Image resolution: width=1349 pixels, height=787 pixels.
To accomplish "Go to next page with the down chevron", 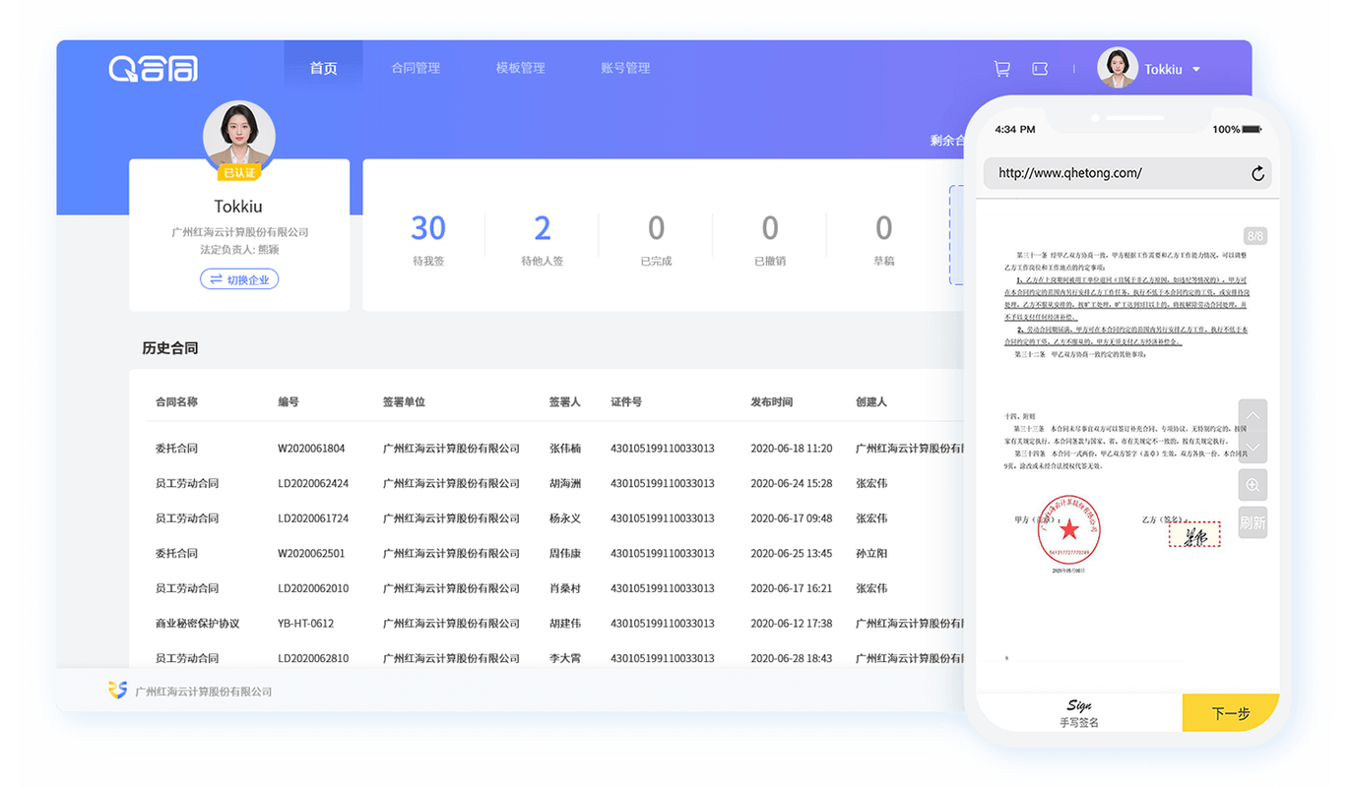I will click(1253, 448).
